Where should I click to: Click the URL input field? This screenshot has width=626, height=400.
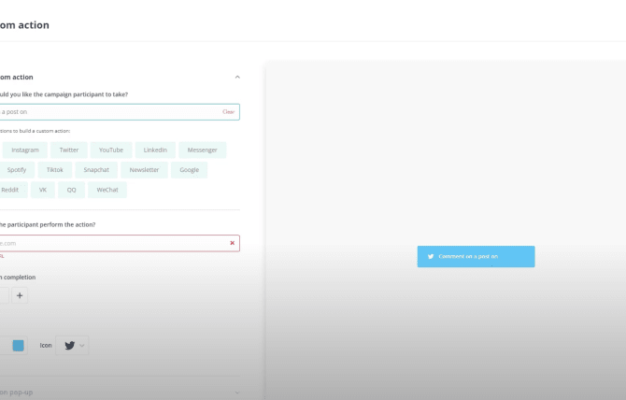119,243
